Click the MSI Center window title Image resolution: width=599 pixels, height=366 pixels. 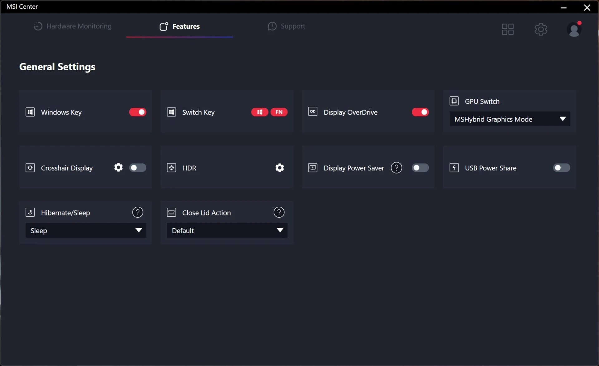click(x=22, y=7)
